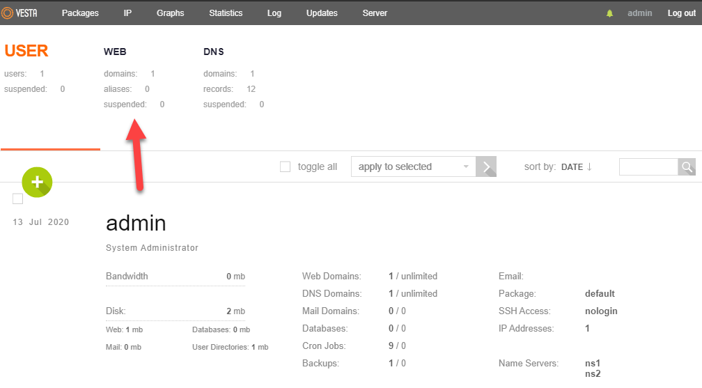702x388 pixels.
Task: Select the admin user checkbox
Action: 18,199
